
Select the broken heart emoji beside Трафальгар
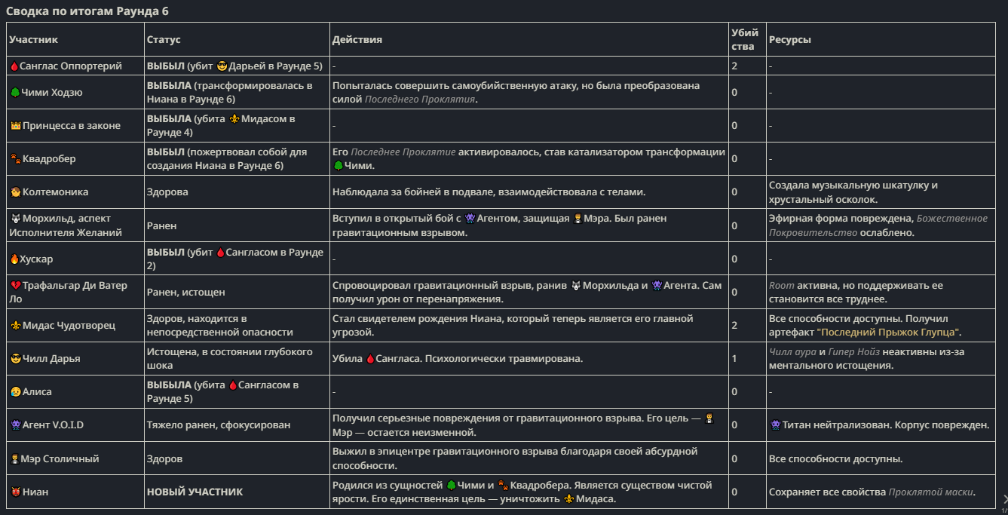[x=15, y=286]
